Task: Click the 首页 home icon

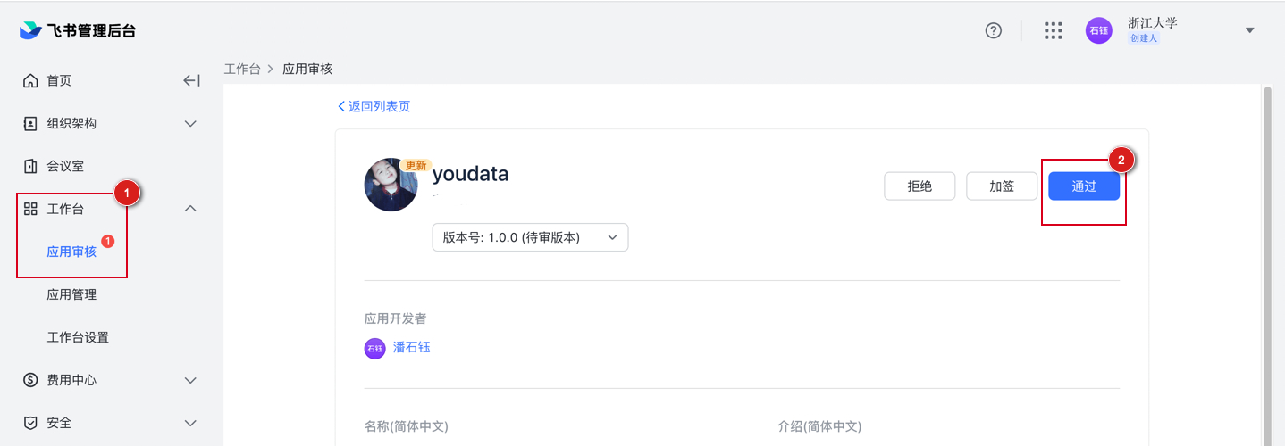Action: [x=30, y=81]
